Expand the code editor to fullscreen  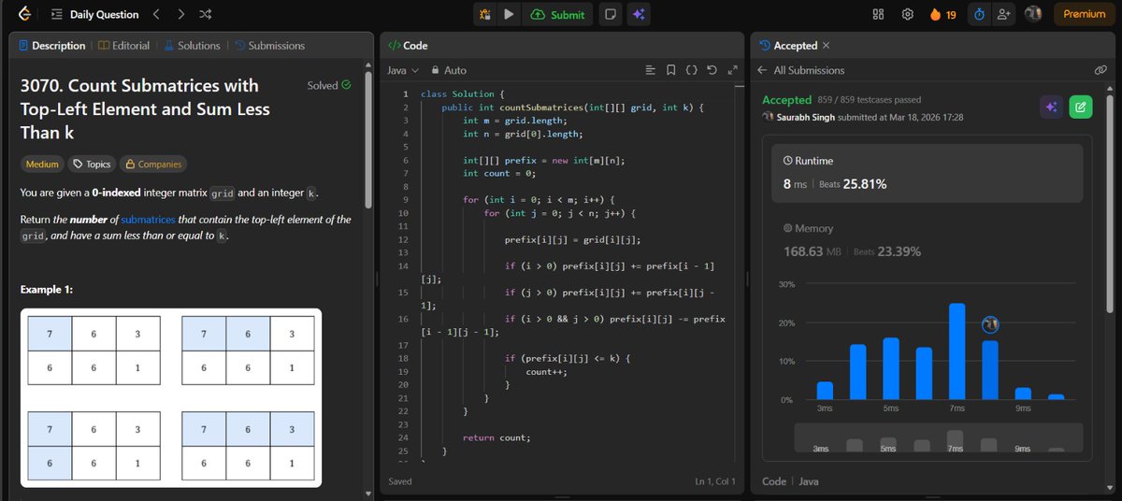coord(732,70)
